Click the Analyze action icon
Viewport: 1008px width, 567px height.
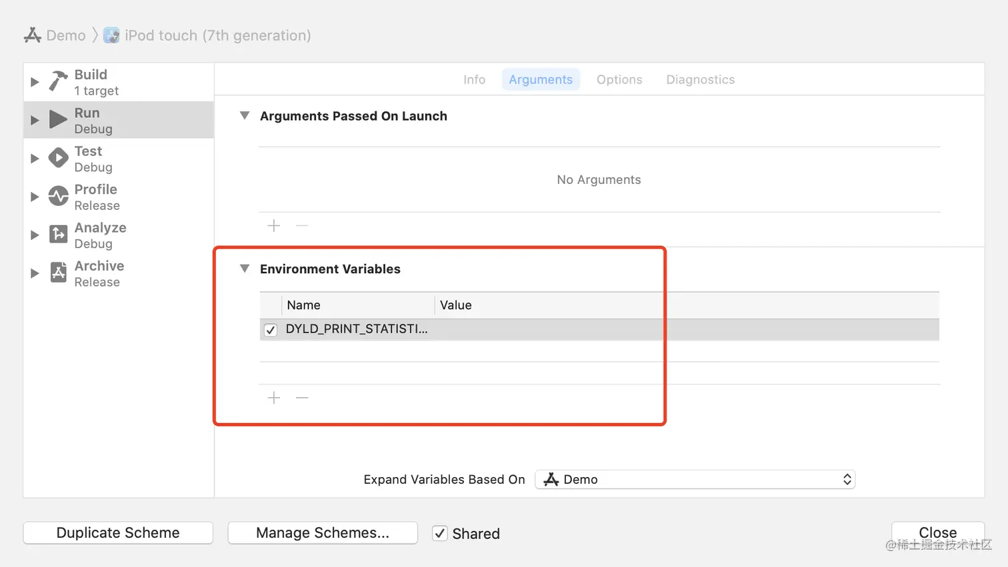59,235
